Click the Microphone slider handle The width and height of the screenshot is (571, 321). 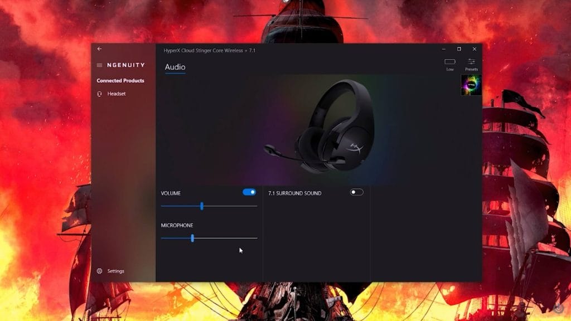coord(192,238)
